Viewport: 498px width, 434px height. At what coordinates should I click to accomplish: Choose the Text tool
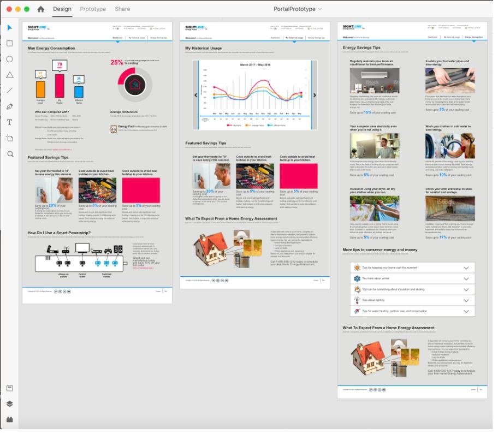click(x=10, y=123)
